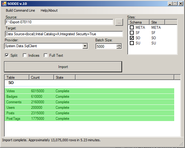Click the SU site name in Sites list
The width and height of the screenshot is (185, 148).
click(x=154, y=43)
